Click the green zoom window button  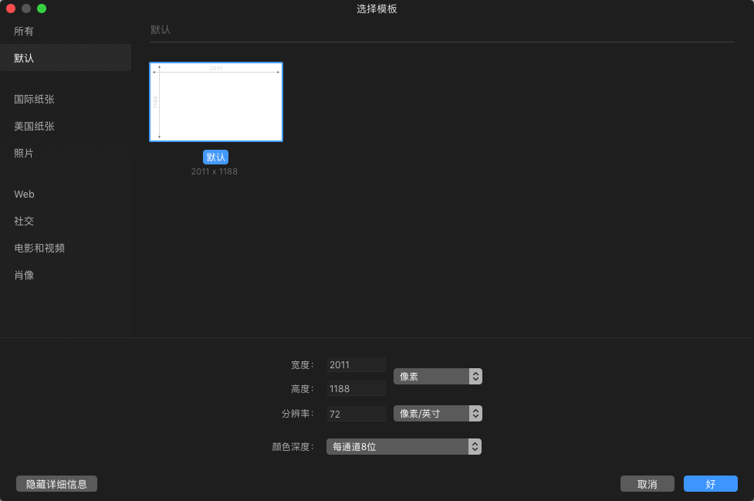click(x=42, y=8)
